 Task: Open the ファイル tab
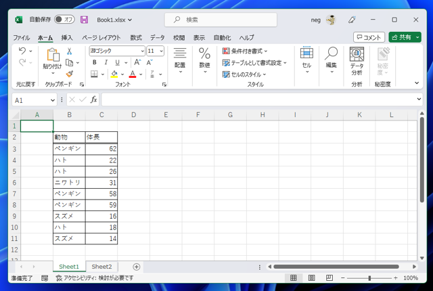click(22, 37)
